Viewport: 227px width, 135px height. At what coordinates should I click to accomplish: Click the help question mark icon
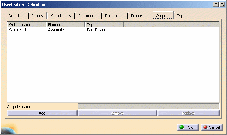point(216,5)
